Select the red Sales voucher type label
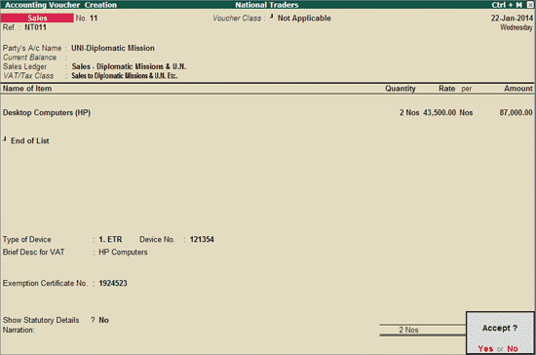 point(37,18)
